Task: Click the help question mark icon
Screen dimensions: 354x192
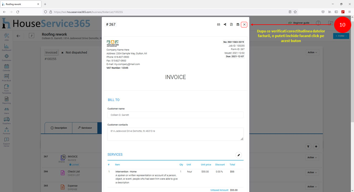Action: (x=318, y=23)
